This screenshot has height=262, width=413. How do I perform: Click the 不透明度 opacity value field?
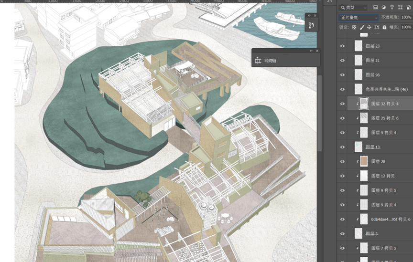406,17
